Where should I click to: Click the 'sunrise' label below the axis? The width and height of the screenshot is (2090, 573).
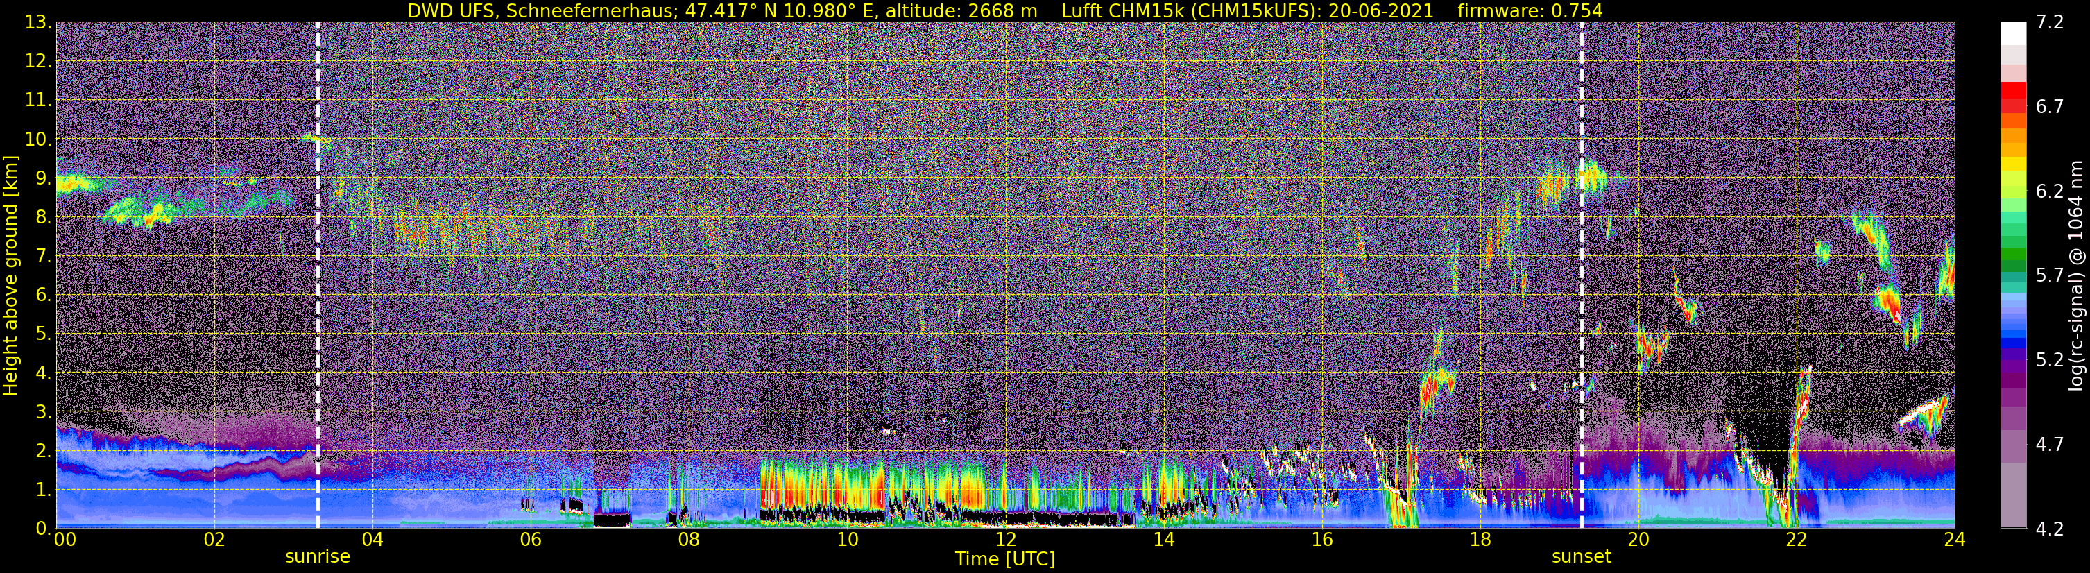coord(317,557)
